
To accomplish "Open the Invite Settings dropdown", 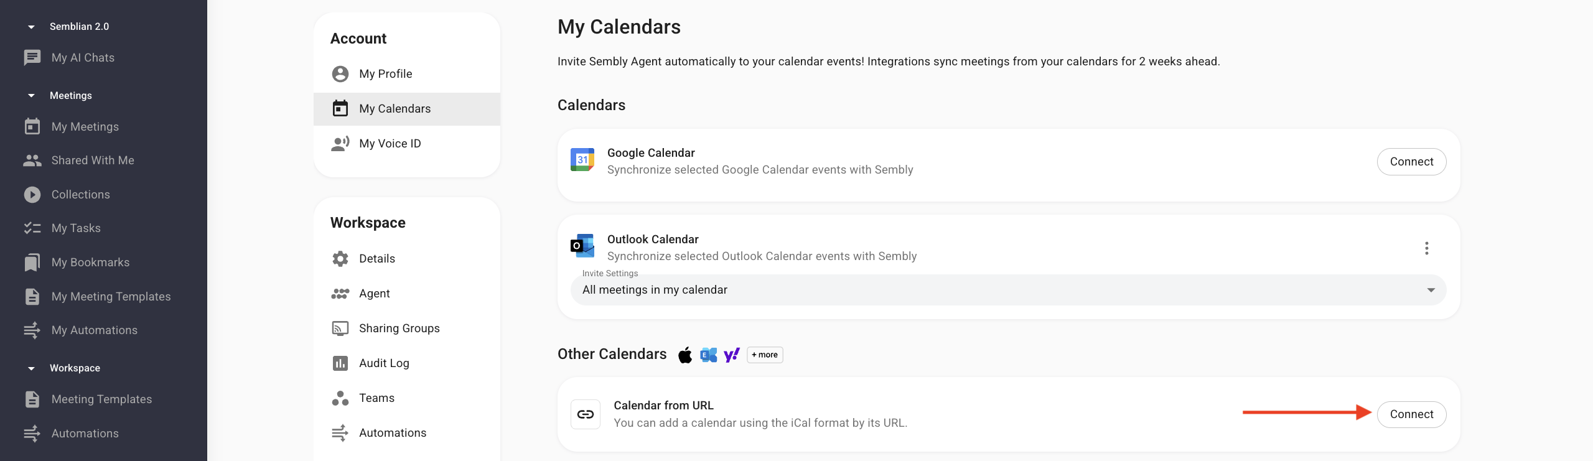I will [x=1008, y=290].
